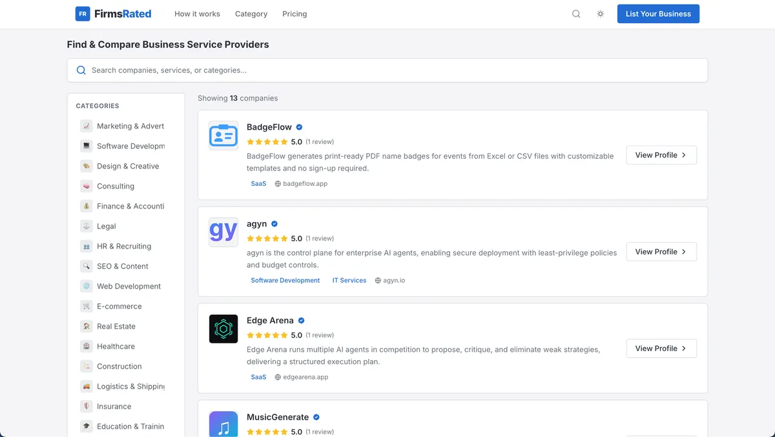Click Edge Arena's (1 review) text
Viewport: 775px width, 437px height.
point(320,336)
